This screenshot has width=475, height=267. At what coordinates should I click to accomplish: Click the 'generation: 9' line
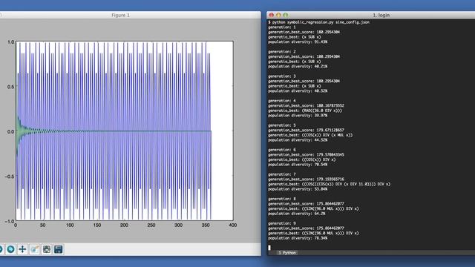(x=282, y=223)
